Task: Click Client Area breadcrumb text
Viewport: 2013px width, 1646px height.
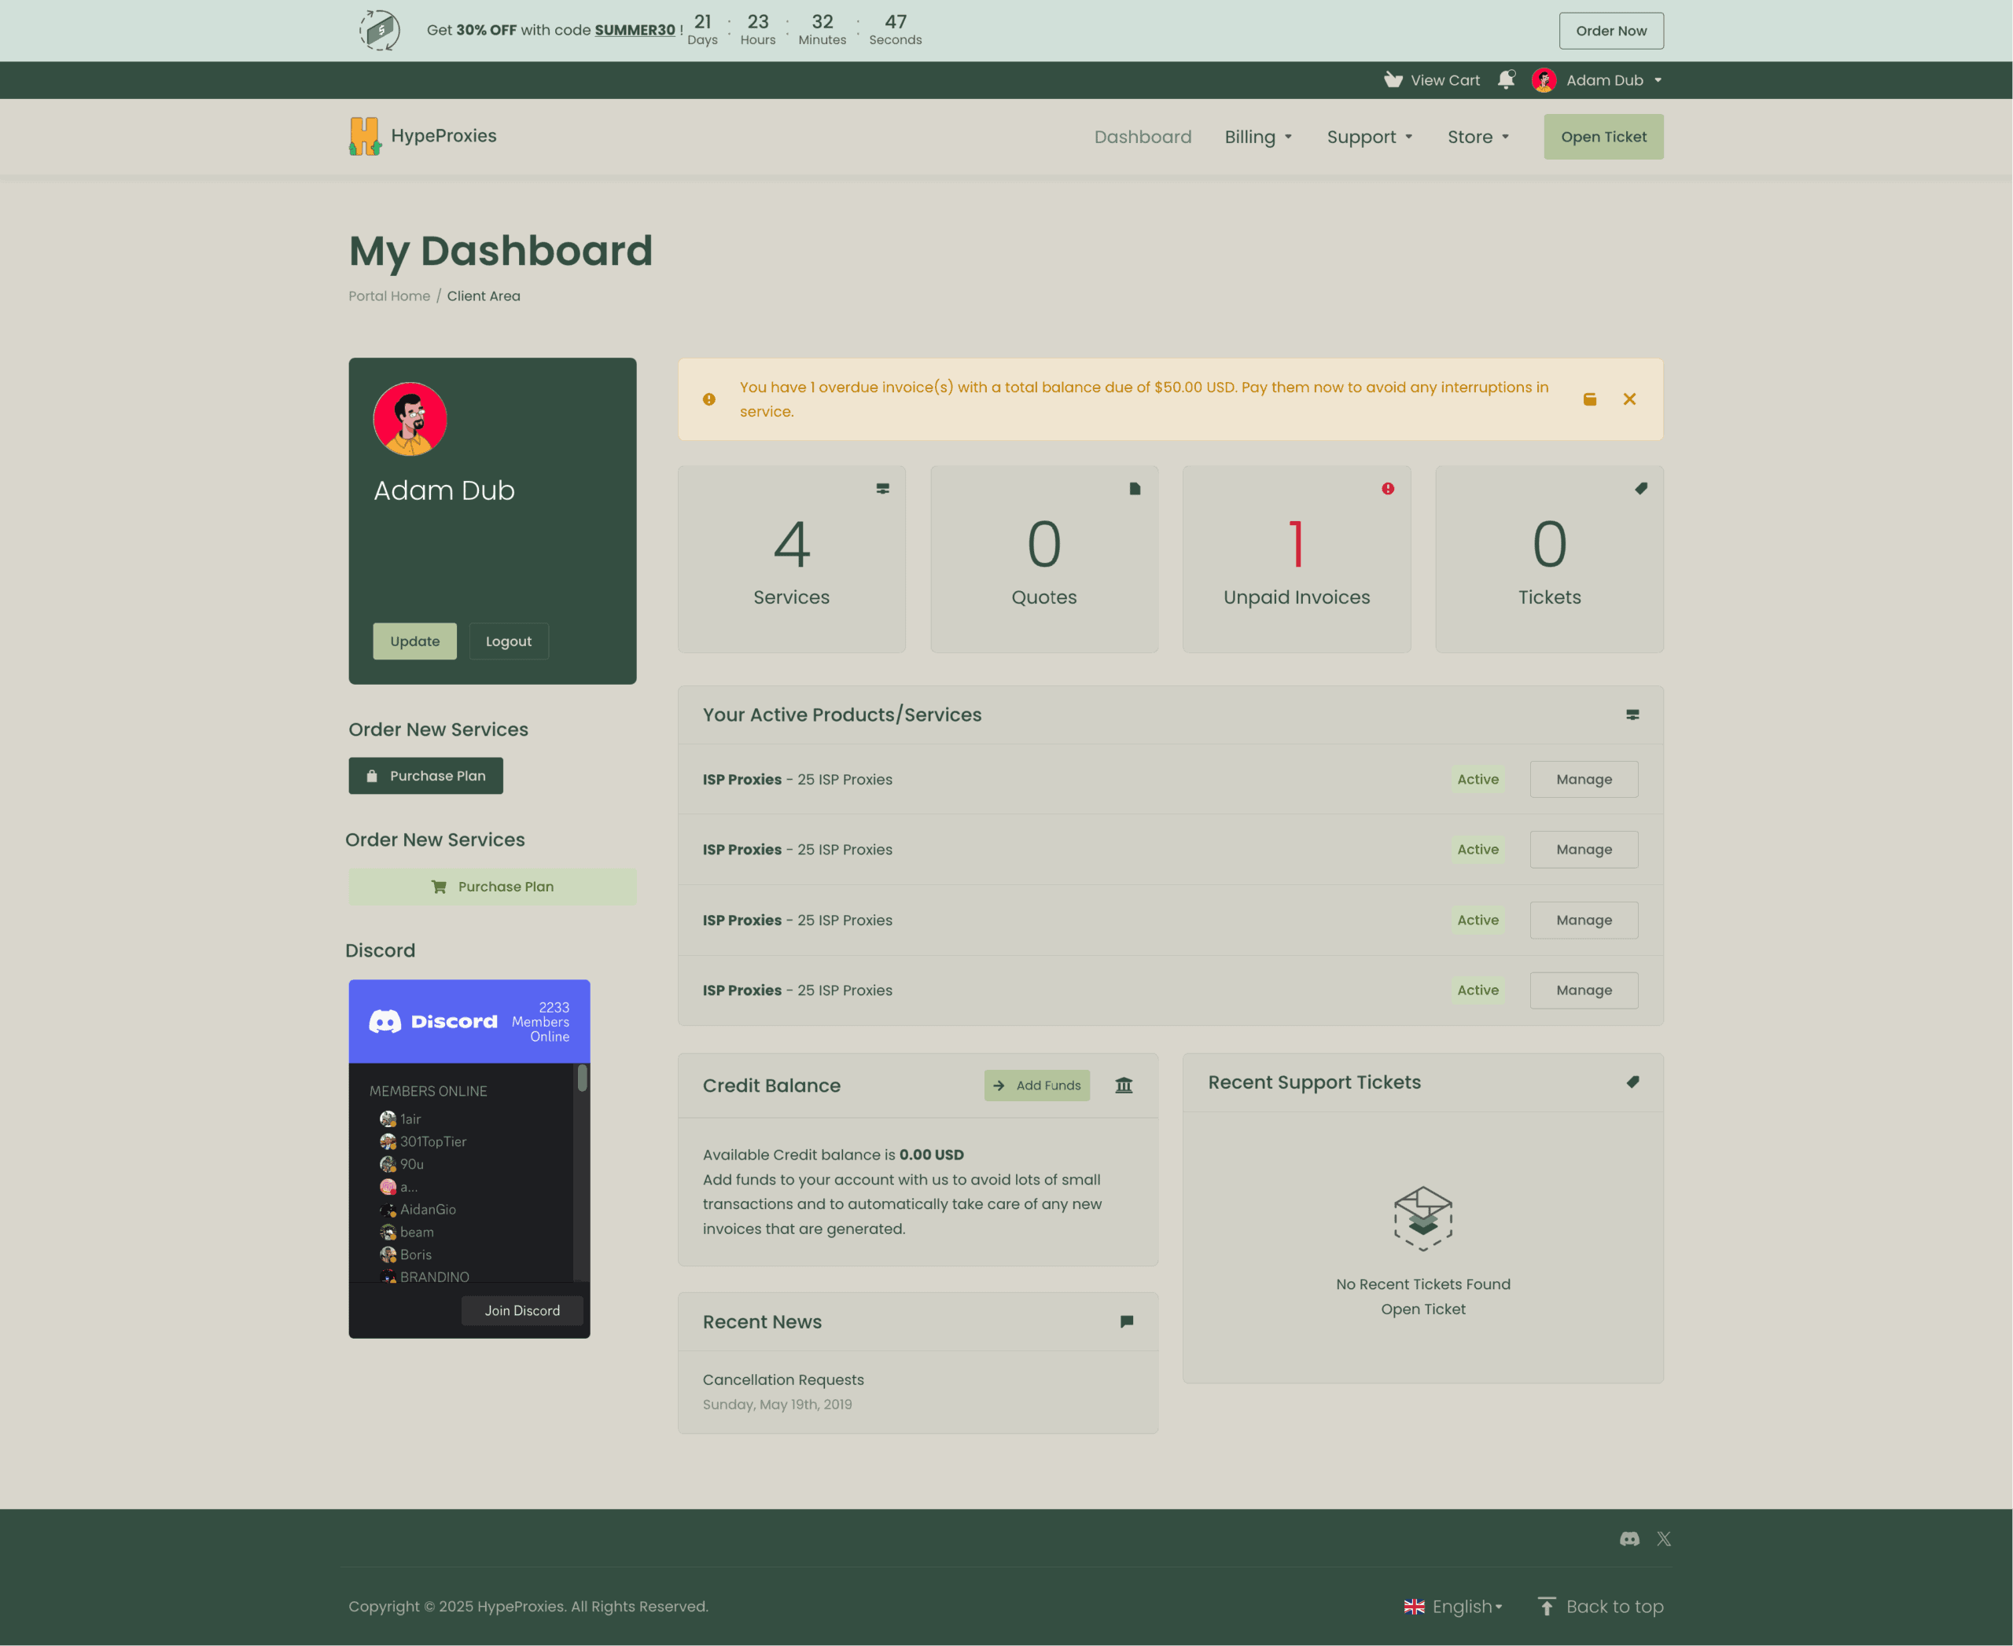Action: pyautogui.click(x=484, y=296)
